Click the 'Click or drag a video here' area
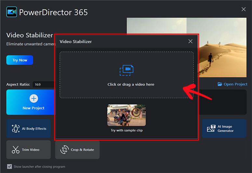This screenshot has height=173, width=252. tap(126, 75)
